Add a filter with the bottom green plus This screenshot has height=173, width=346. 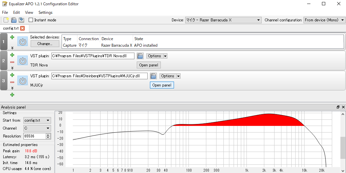(x=13, y=95)
